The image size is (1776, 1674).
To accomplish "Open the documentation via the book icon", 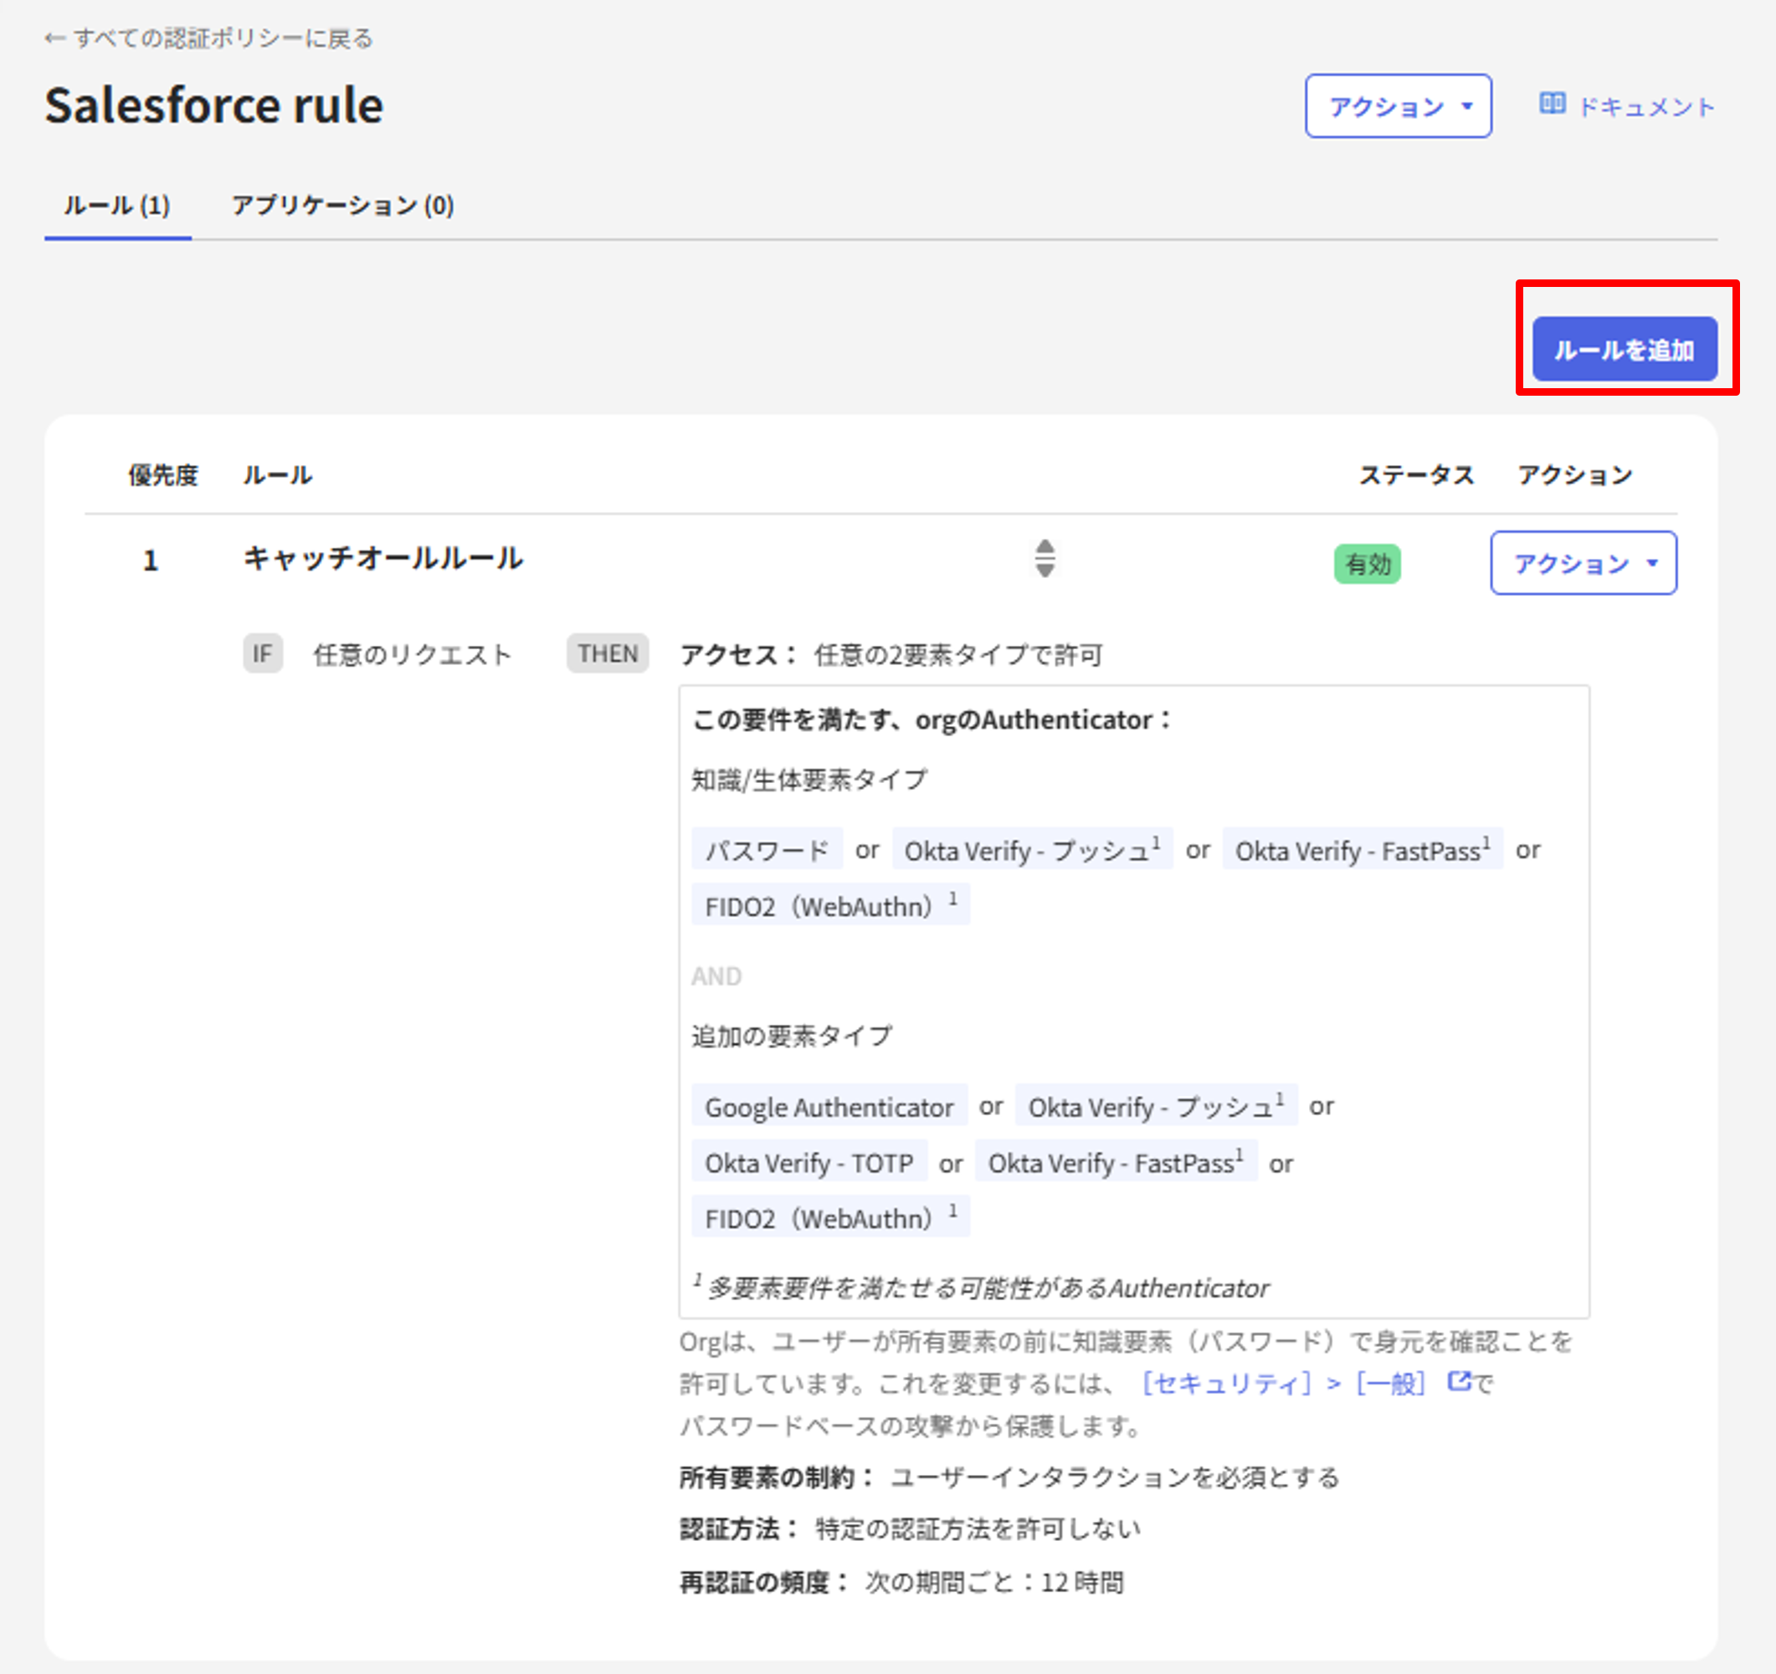I will point(1552,104).
